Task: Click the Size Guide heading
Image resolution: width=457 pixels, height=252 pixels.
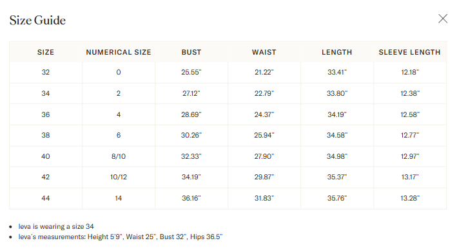Action: (37, 21)
